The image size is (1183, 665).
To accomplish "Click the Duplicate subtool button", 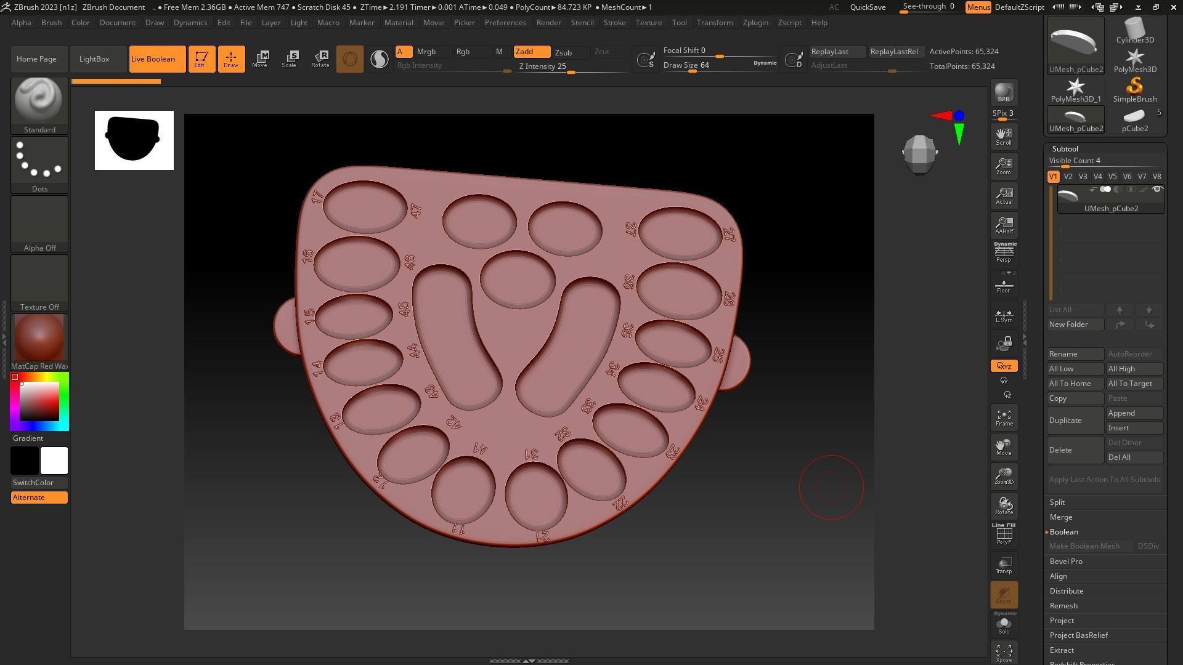I will pyautogui.click(x=1075, y=421).
